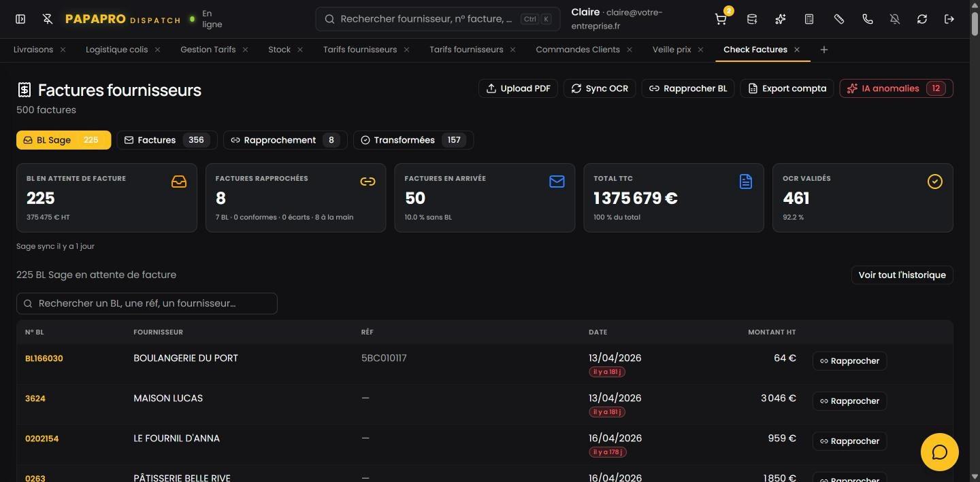Show the Transformées filter tab
The width and height of the screenshot is (980, 482).
coord(413,140)
